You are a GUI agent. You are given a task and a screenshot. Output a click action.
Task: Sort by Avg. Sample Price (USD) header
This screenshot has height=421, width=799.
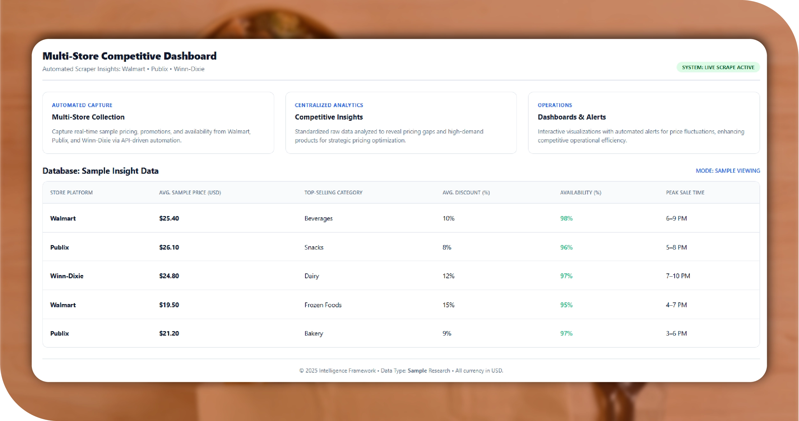[x=190, y=192]
